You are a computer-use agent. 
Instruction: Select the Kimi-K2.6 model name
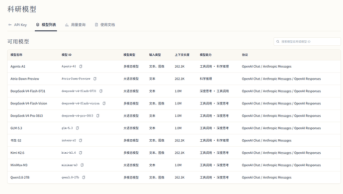coord(17,153)
